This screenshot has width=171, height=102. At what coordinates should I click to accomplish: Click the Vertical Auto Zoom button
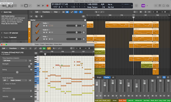click(145, 12)
